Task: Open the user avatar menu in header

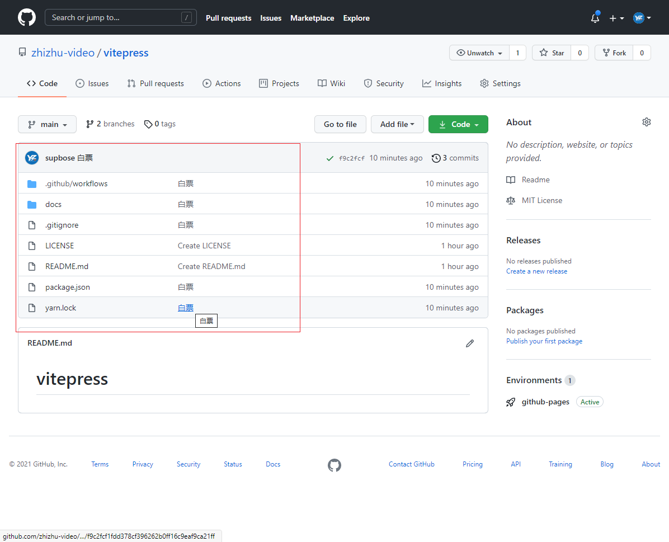Action: (x=642, y=18)
